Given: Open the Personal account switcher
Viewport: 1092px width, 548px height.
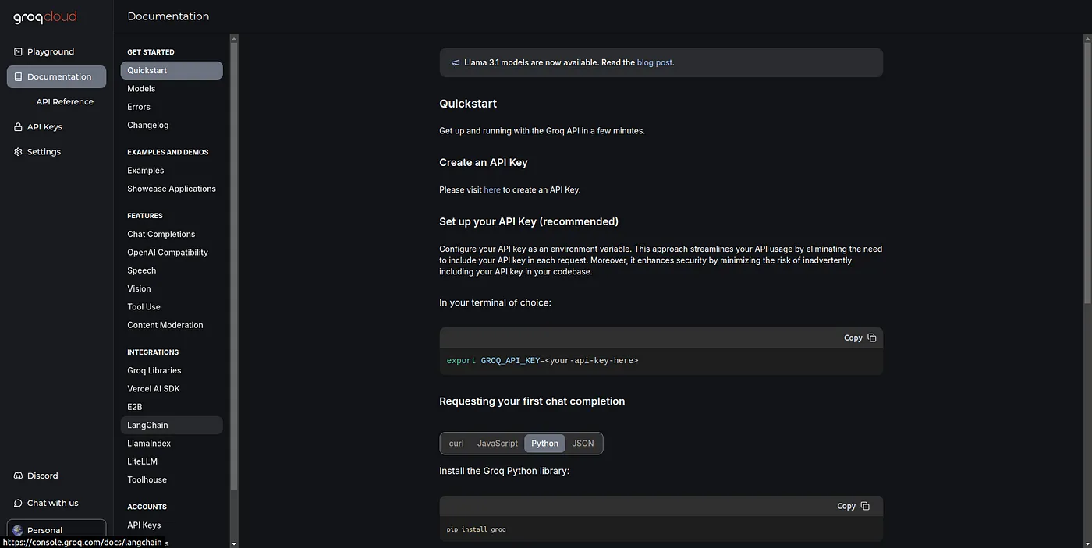Looking at the screenshot, I should point(56,530).
